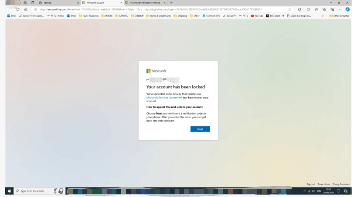352x197 pixels.
Task: Open Edge Settings and more menu
Action: (340, 9)
